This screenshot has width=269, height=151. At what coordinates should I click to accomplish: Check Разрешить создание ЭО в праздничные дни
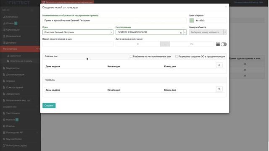click(x=177, y=56)
